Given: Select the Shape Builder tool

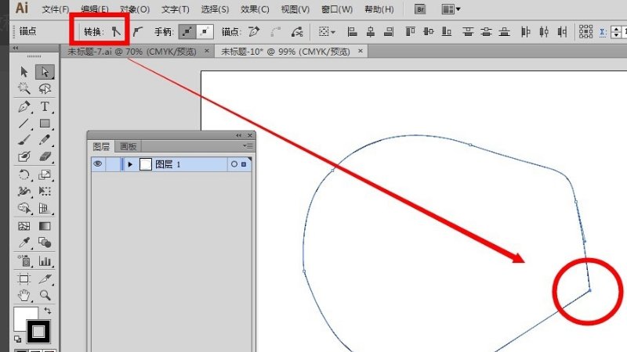Looking at the screenshot, I should tap(24, 208).
